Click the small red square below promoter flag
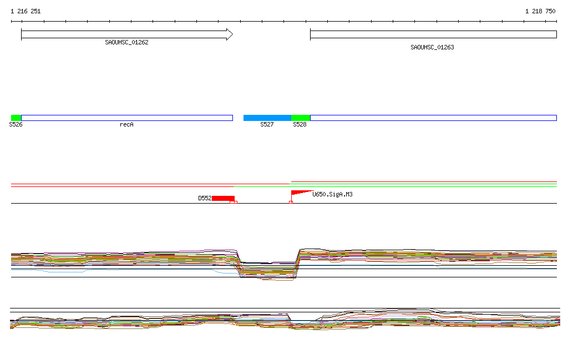Screen dimensions: 568x339 click(291, 203)
